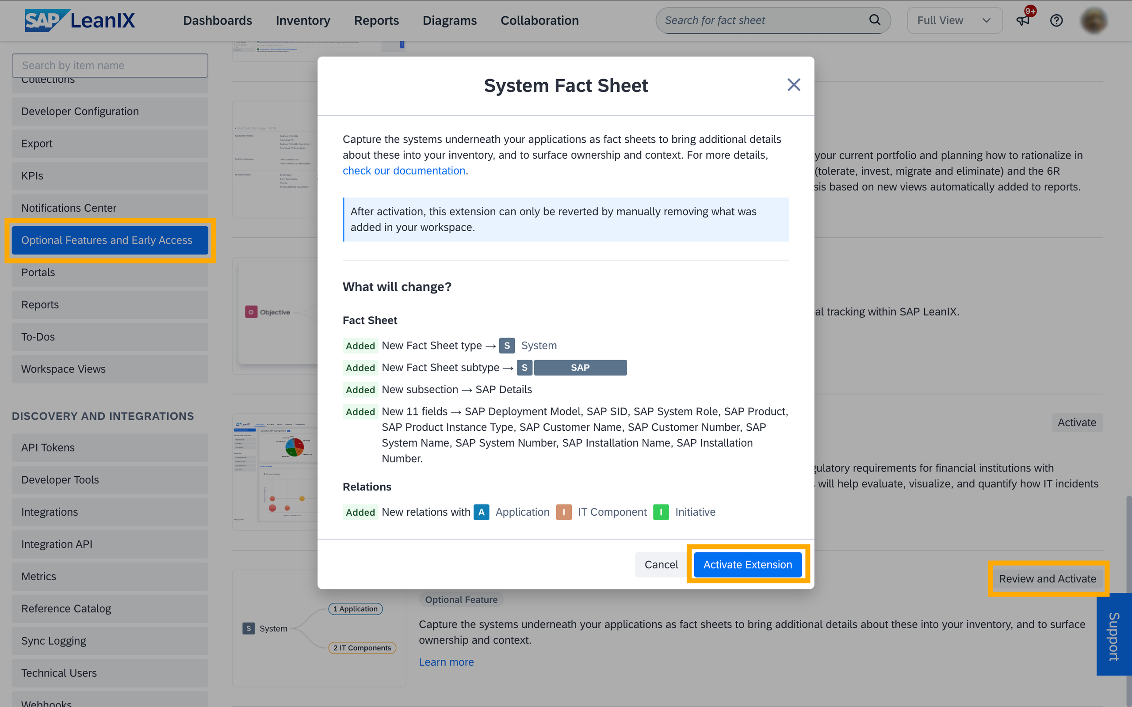The width and height of the screenshot is (1132, 707).
Task: Open the announcements megaphone icon
Action: tap(1023, 21)
